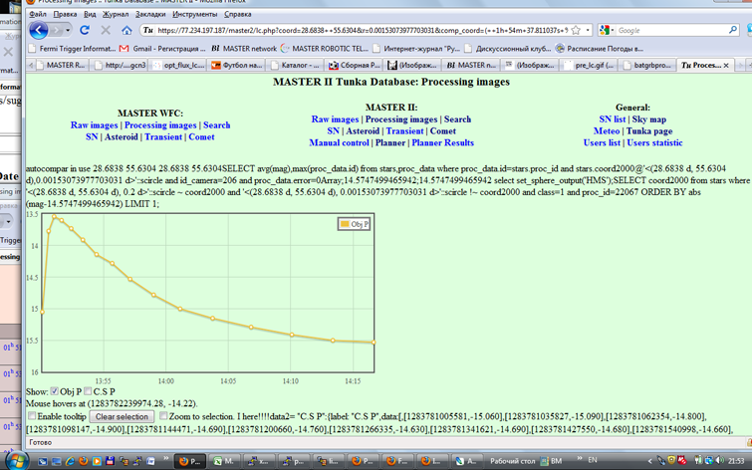
Task: Check the Enable tooltip box
Action: click(x=32, y=416)
